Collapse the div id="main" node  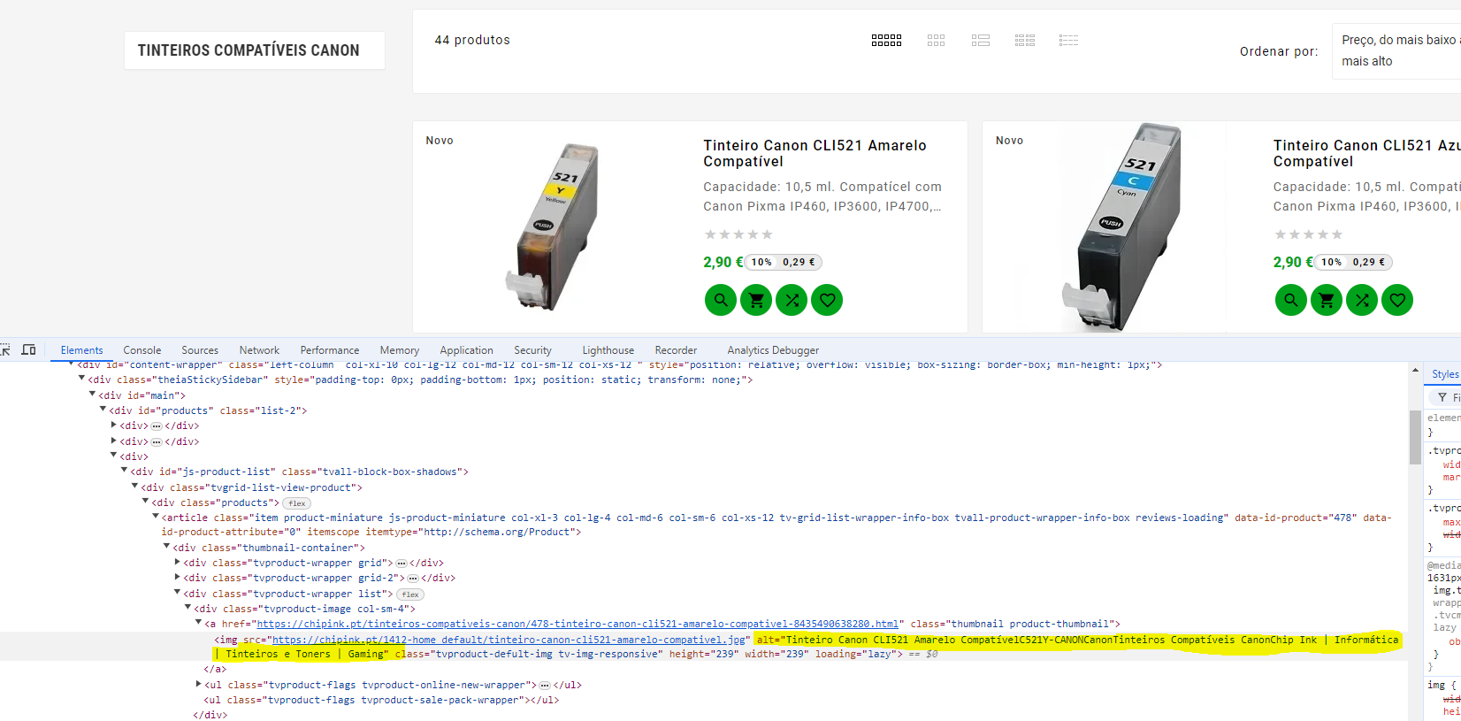[92, 395]
